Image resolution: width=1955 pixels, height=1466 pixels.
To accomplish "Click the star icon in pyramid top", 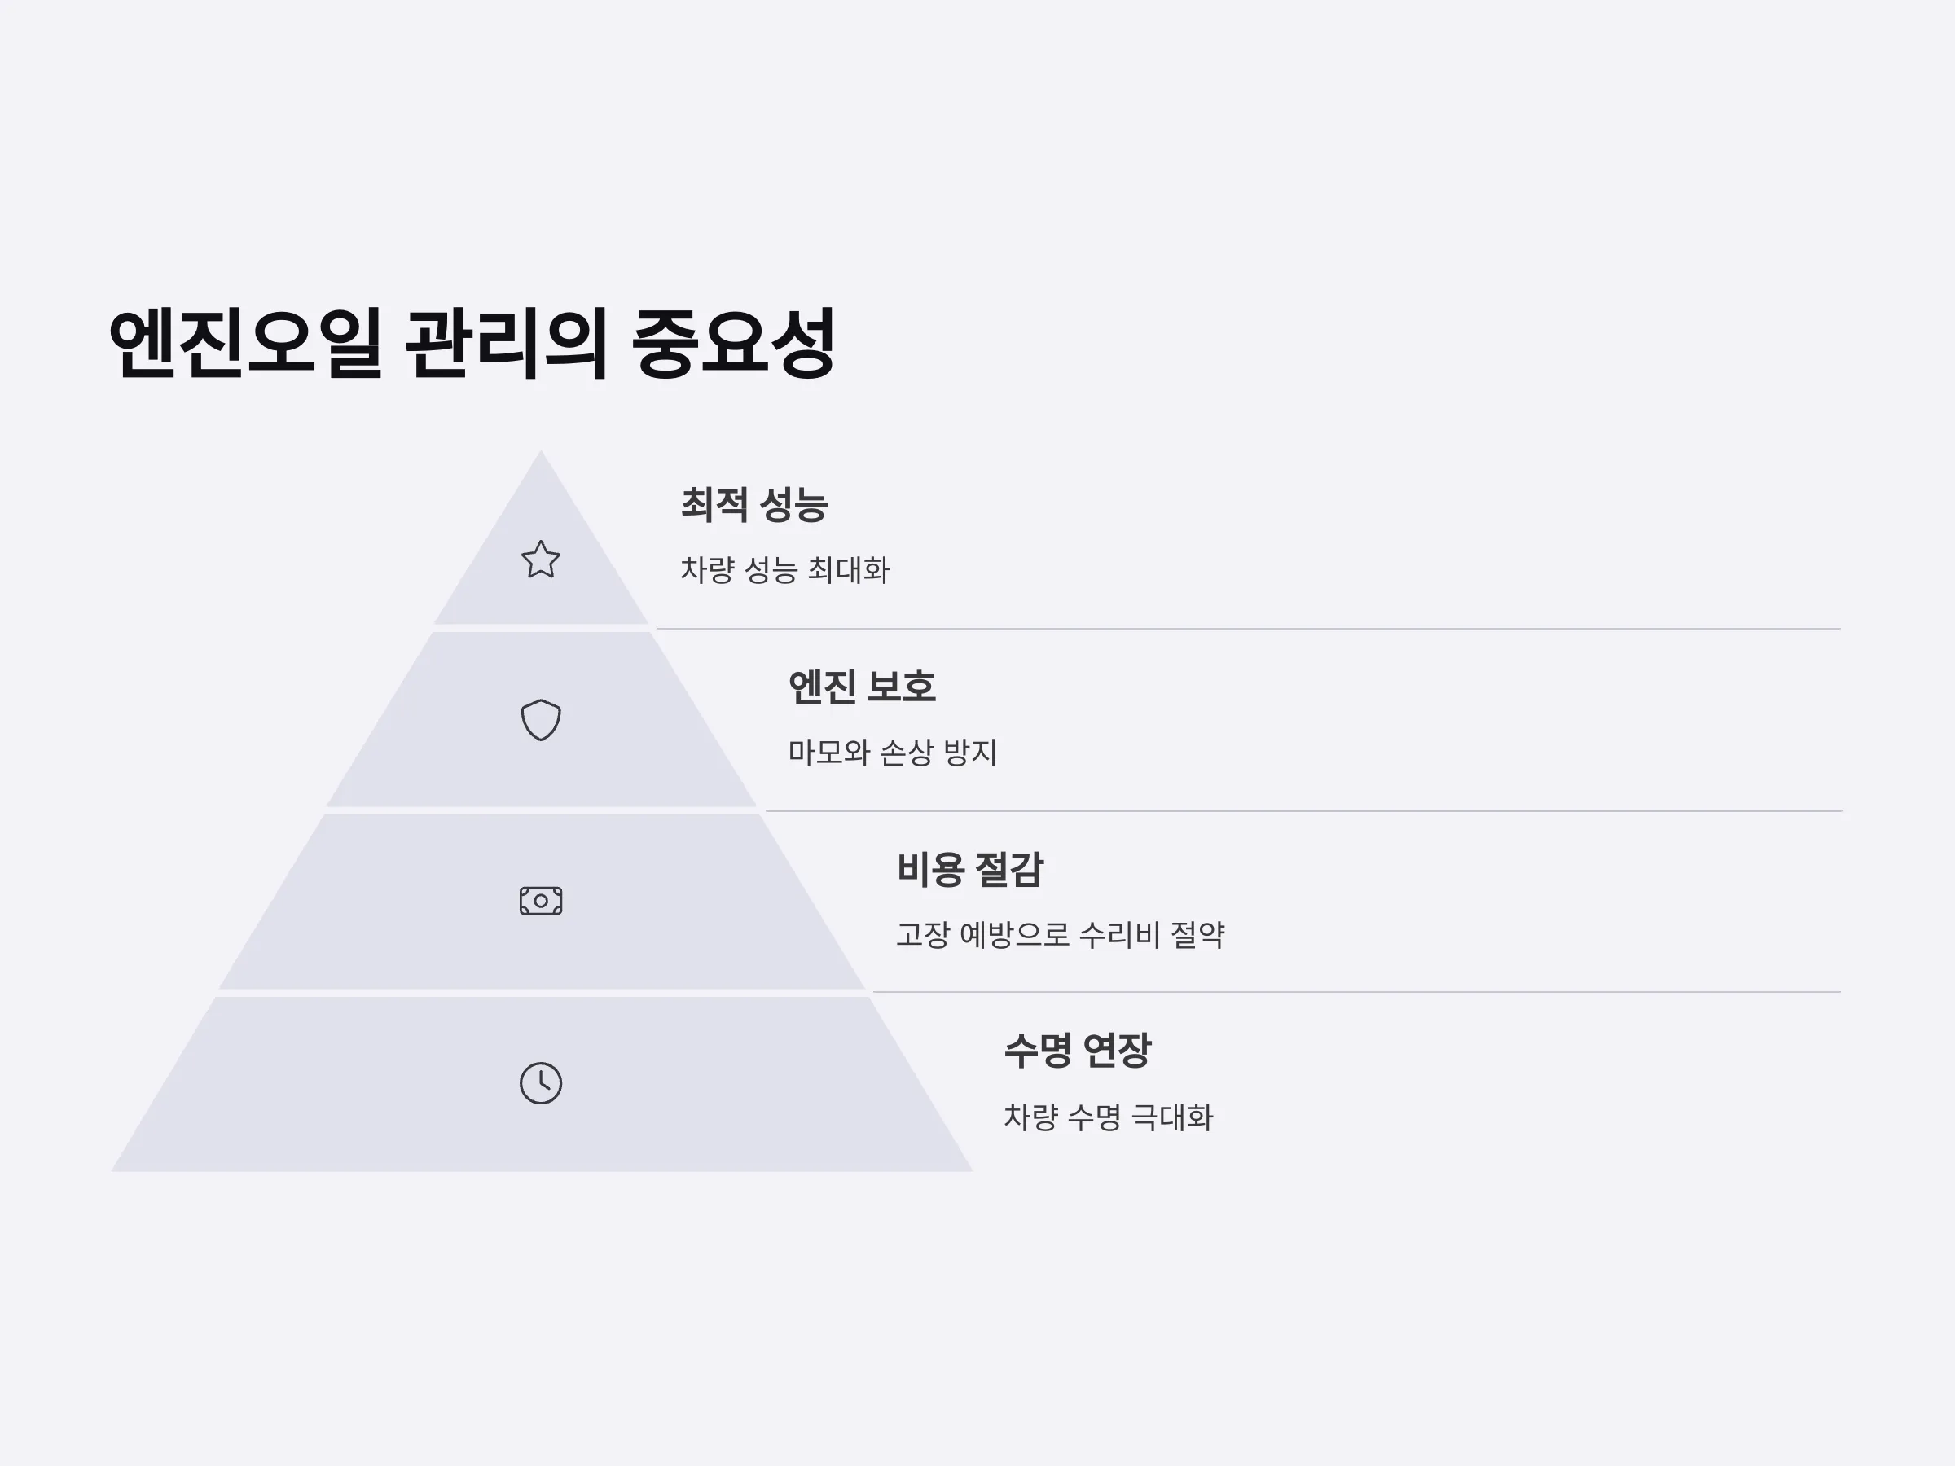I will point(541,560).
